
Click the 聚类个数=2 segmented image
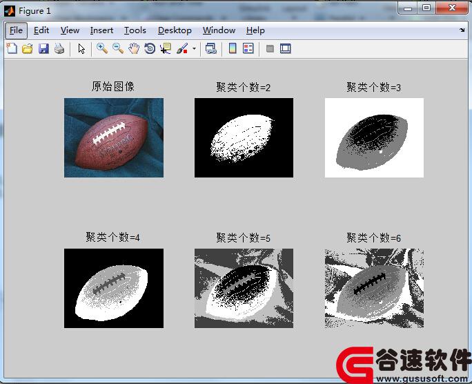[244, 137]
